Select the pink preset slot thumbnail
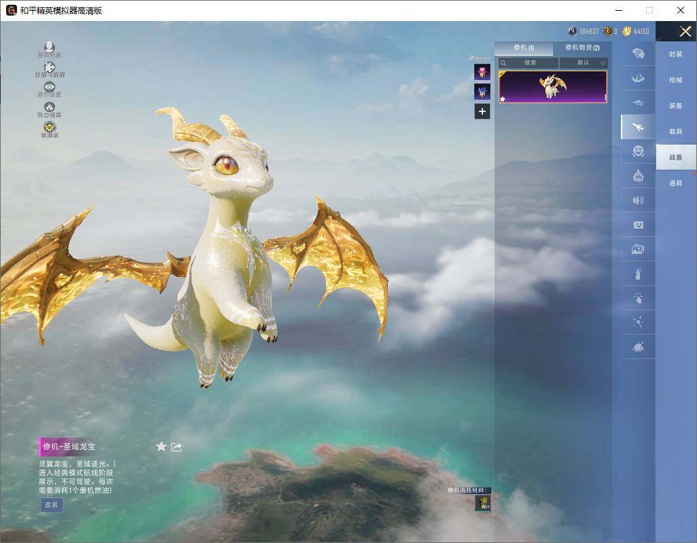This screenshot has height=543, width=697. click(x=482, y=72)
